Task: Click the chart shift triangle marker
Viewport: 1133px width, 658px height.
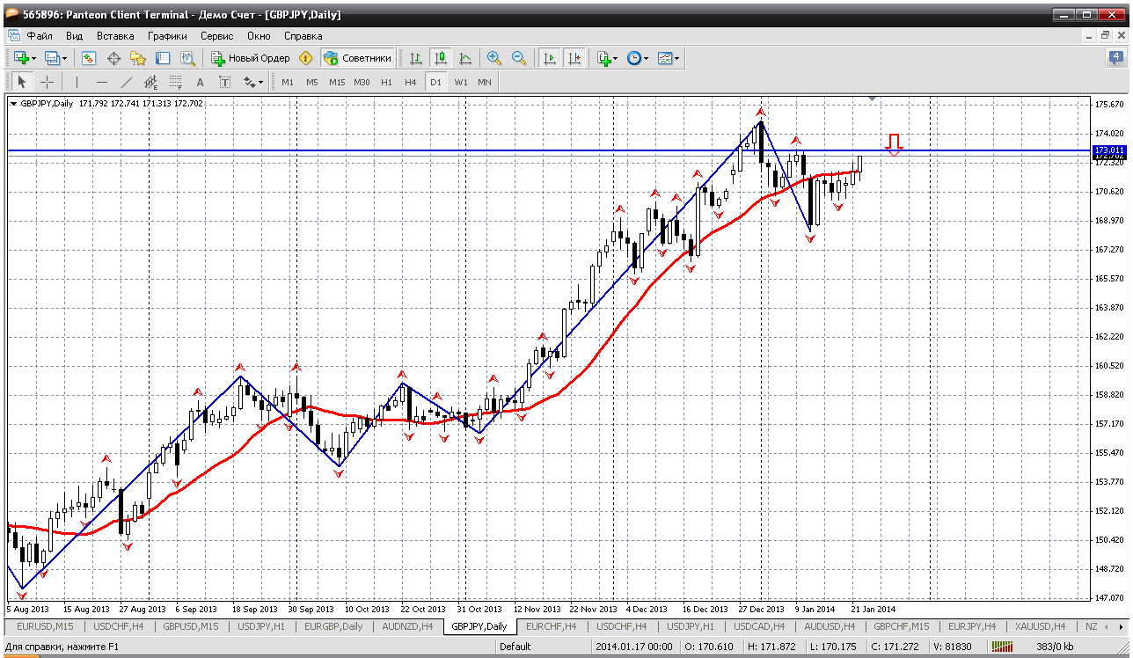Action: [x=872, y=98]
